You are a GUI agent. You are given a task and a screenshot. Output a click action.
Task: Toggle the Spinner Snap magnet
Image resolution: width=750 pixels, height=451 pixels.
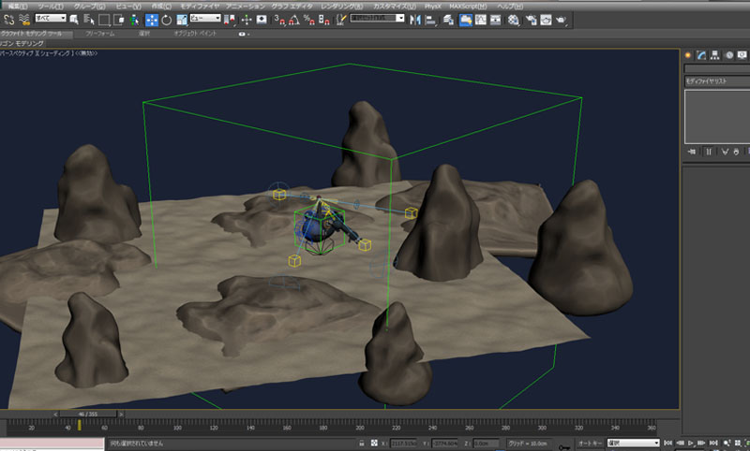coord(323,20)
